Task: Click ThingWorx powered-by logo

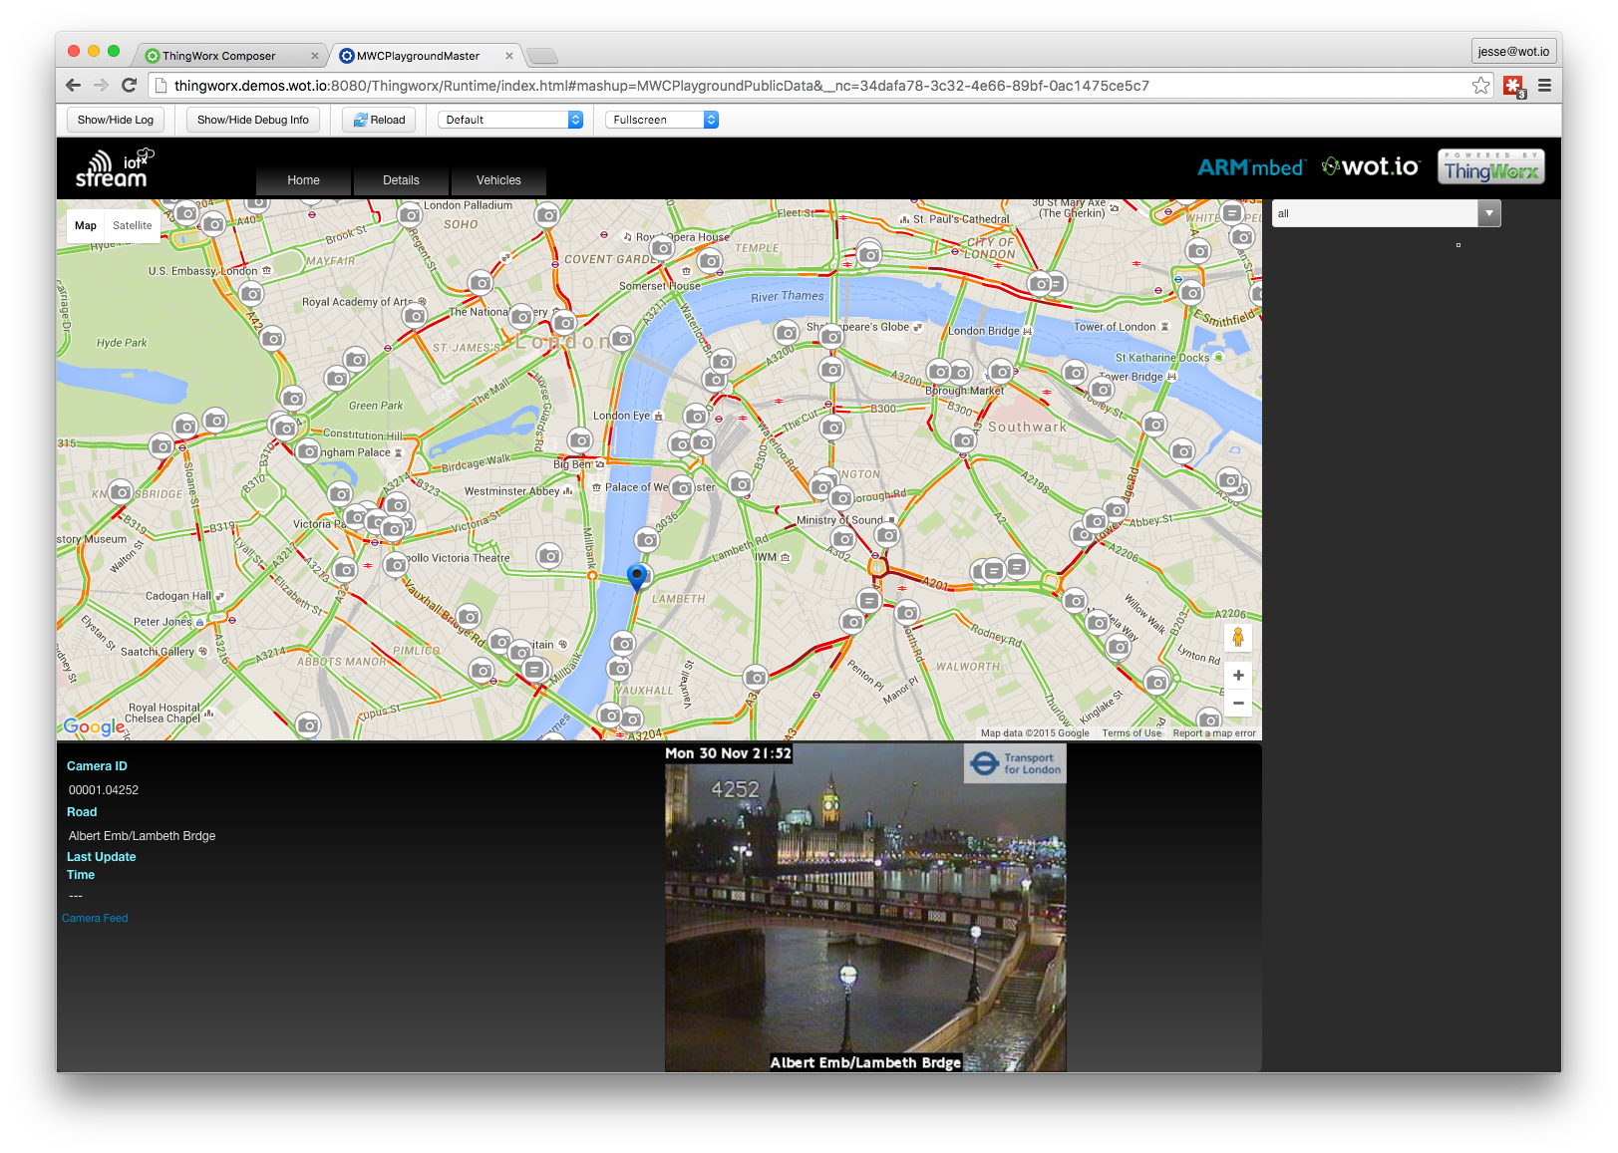Action: (x=1490, y=166)
